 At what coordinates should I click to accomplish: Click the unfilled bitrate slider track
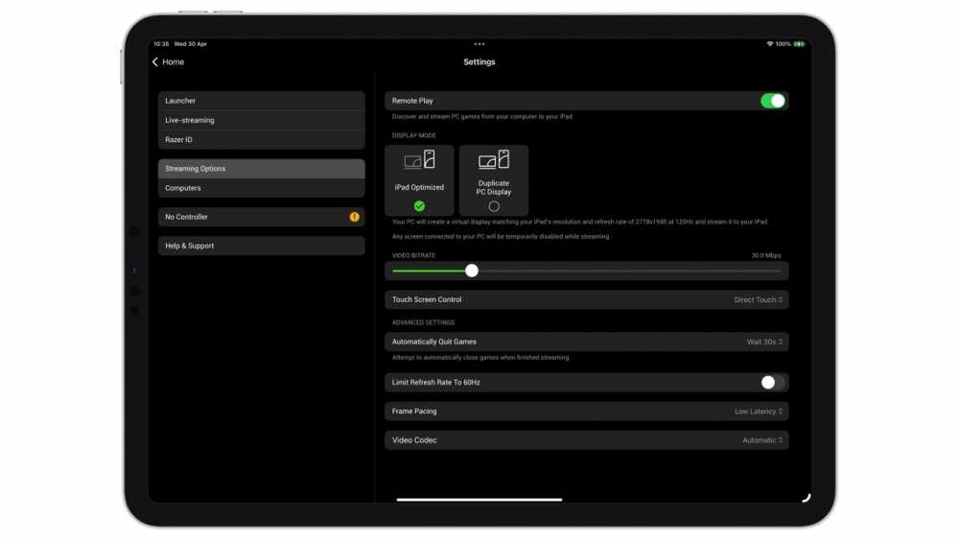pos(629,270)
